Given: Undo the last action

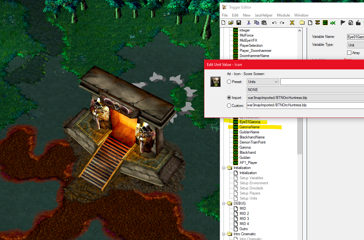Looking at the screenshot, I should (x=274, y=23).
